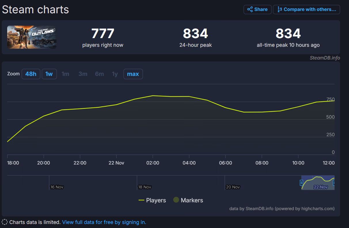
Task: Click the SteamDB.info watermark credit text
Action: point(325,58)
